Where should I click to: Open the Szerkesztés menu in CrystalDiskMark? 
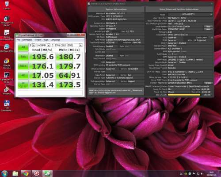[27, 40]
